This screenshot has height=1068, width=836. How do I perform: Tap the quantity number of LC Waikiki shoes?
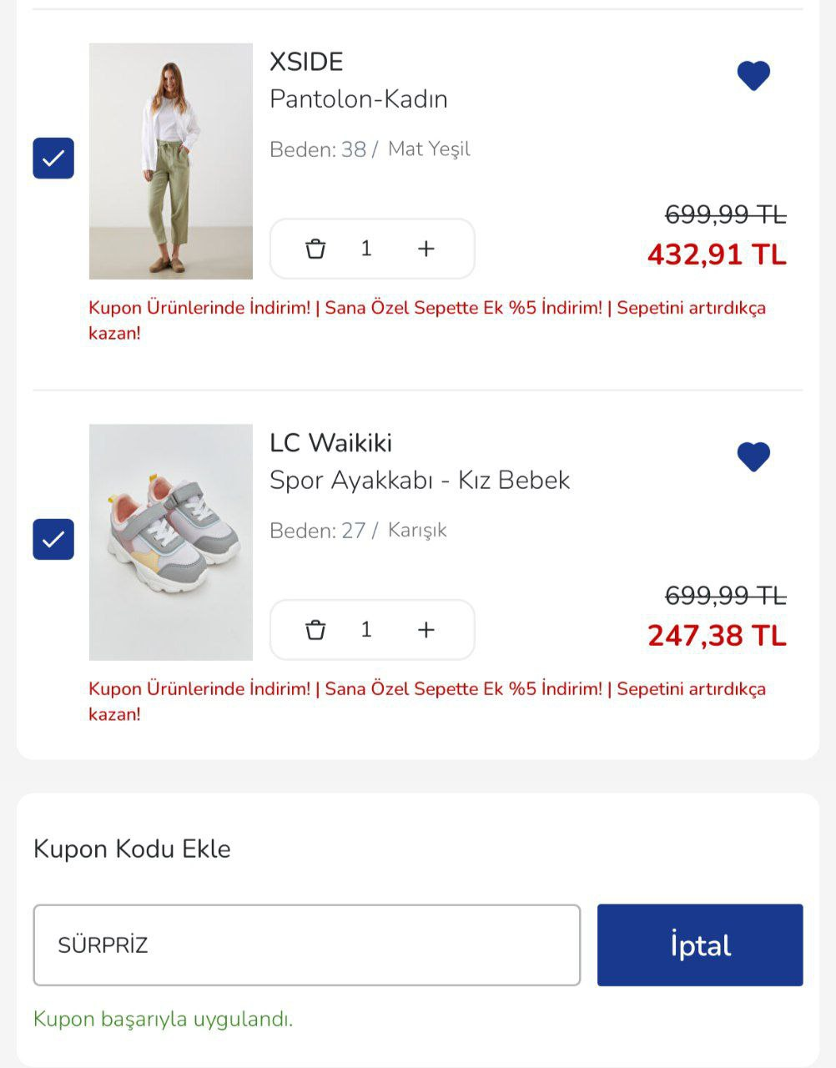[x=366, y=630]
